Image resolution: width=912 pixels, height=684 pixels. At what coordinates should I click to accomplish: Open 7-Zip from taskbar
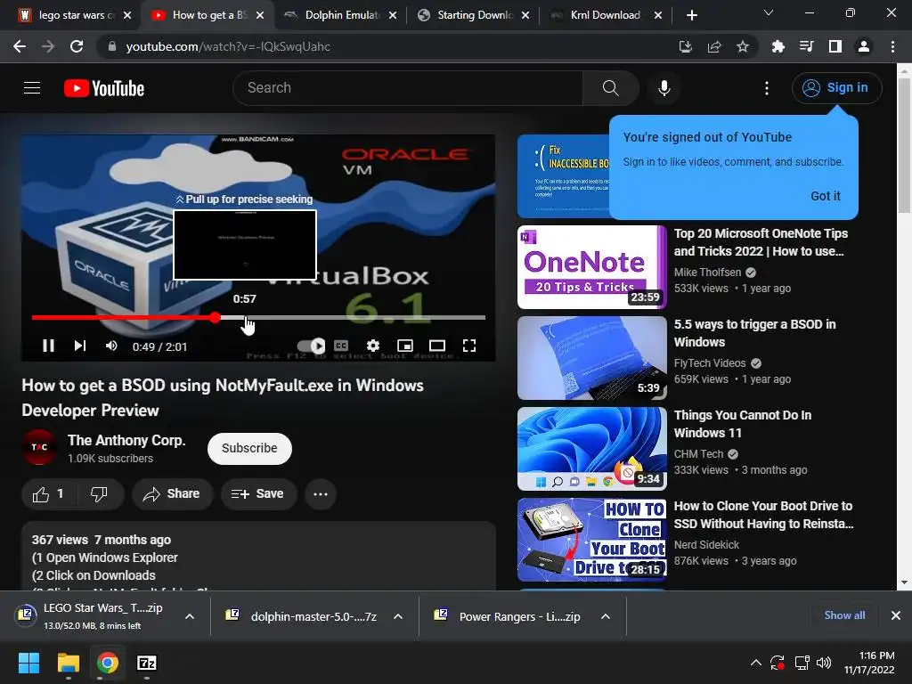(x=147, y=663)
